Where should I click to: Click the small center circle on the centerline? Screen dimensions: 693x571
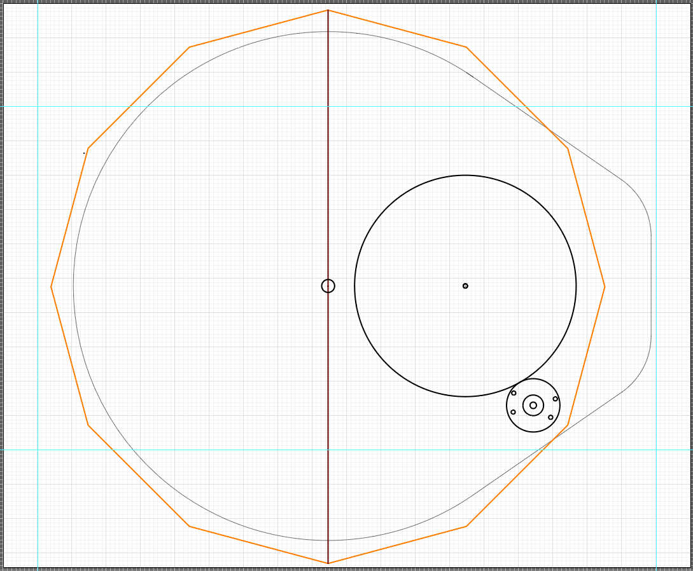(328, 286)
